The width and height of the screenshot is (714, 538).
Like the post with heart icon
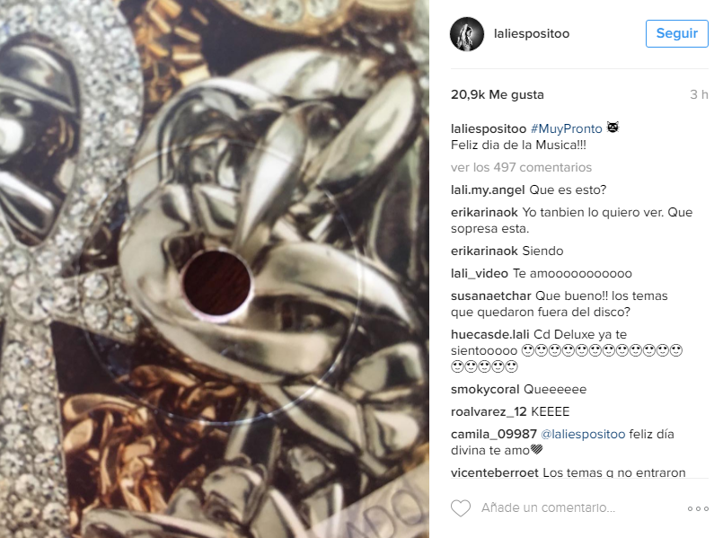click(x=461, y=508)
